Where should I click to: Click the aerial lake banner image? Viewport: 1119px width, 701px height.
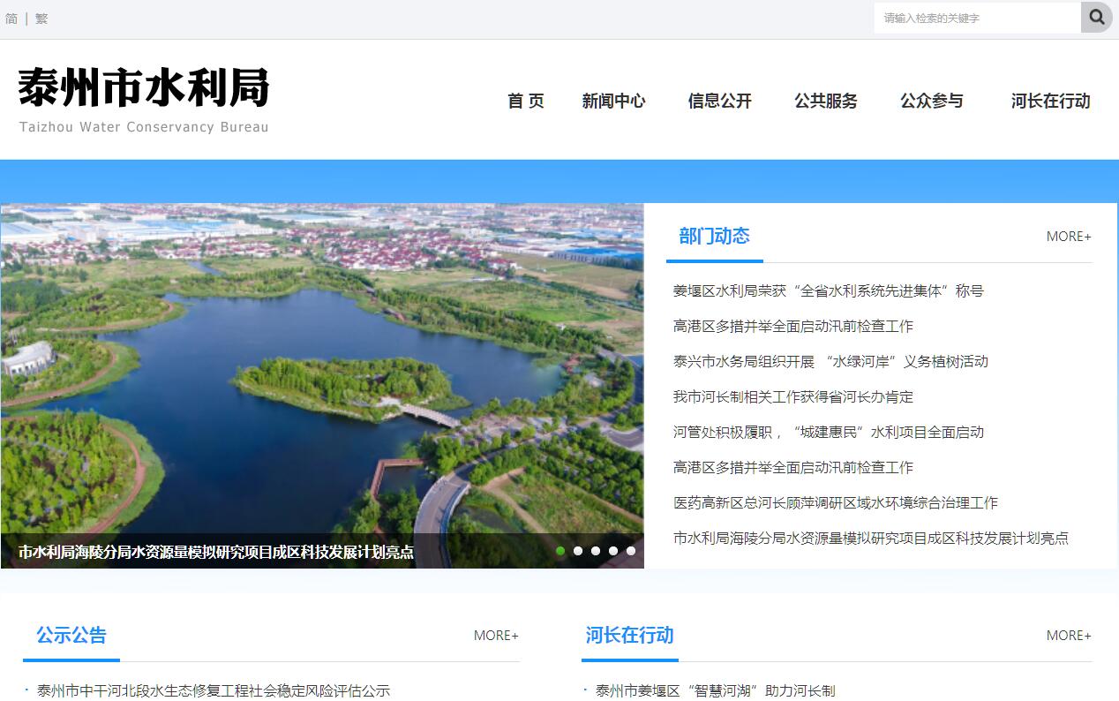click(322, 371)
